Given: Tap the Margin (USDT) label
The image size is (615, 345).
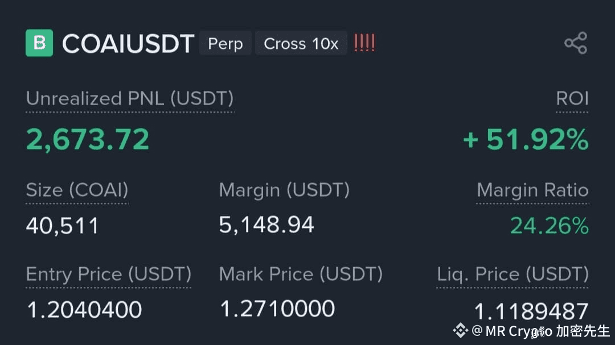Looking at the screenshot, I should tap(284, 190).
